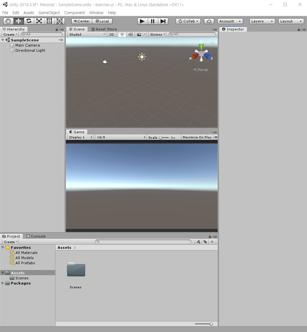
Task: Click the Project search field
Action: (143, 242)
